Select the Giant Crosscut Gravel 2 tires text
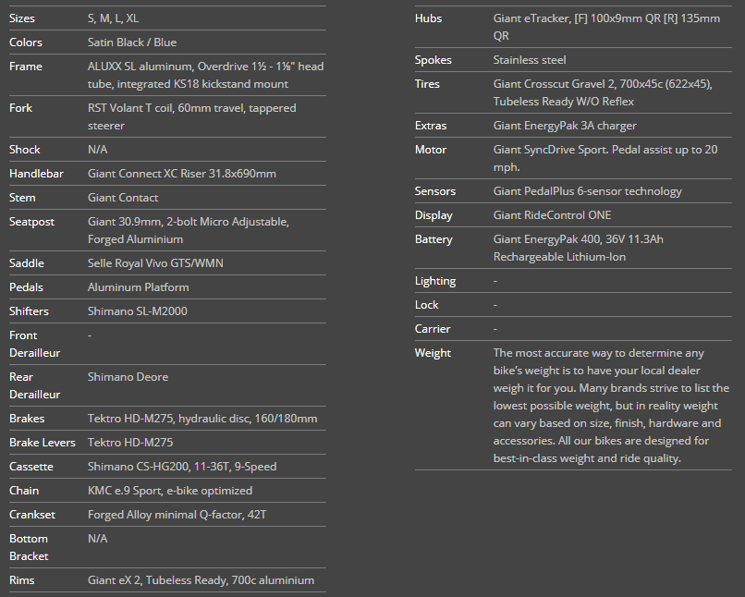 602,92
